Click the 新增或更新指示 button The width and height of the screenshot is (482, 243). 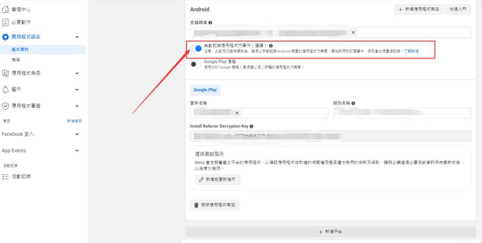click(218, 179)
